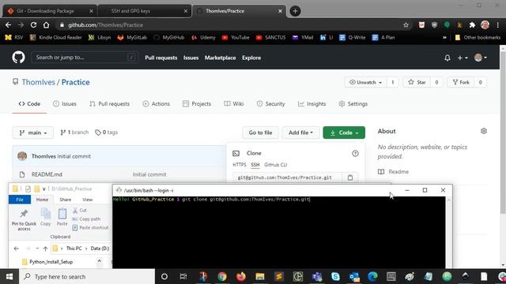Click the Readme book icon link

393,172
